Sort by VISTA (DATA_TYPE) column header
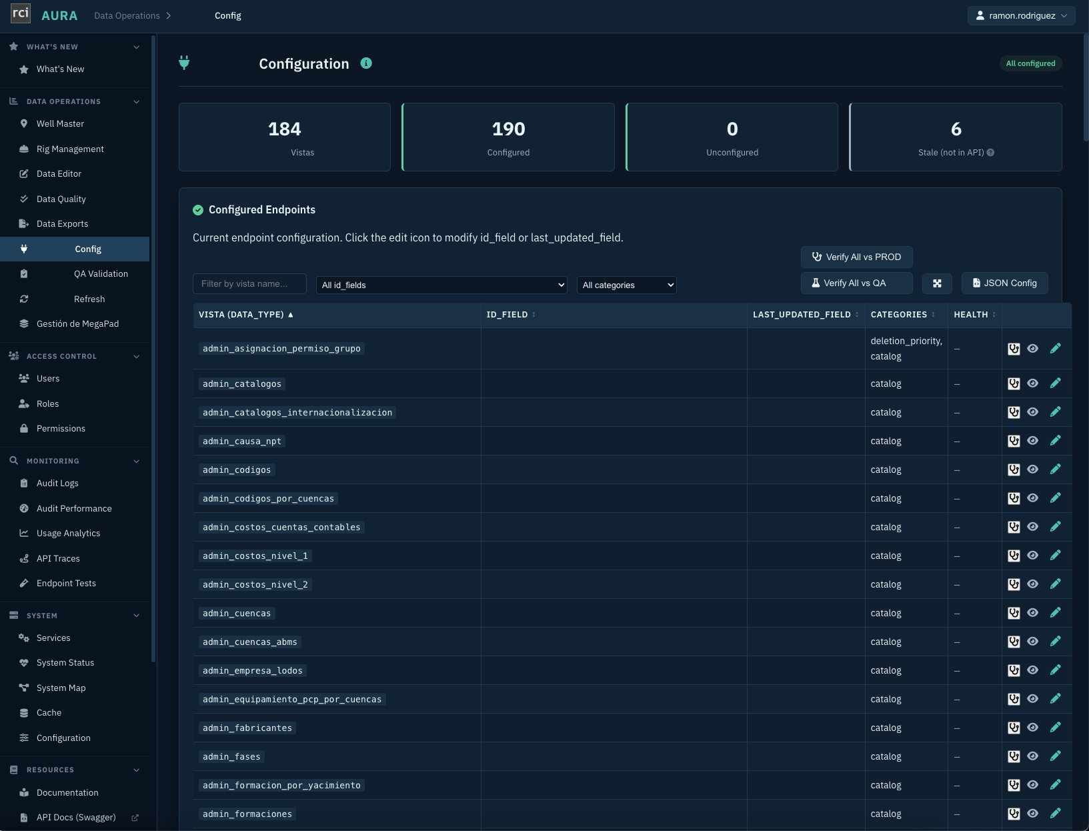The image size is (1089, 831). (x=337, y=315)
